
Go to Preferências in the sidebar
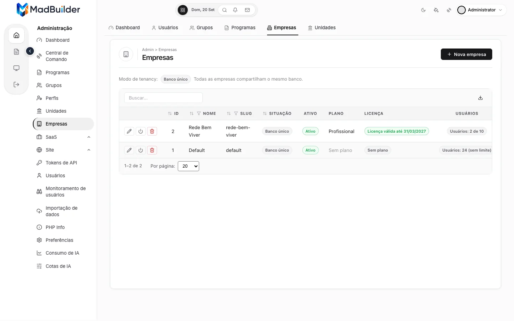click(x=64, y=240)
